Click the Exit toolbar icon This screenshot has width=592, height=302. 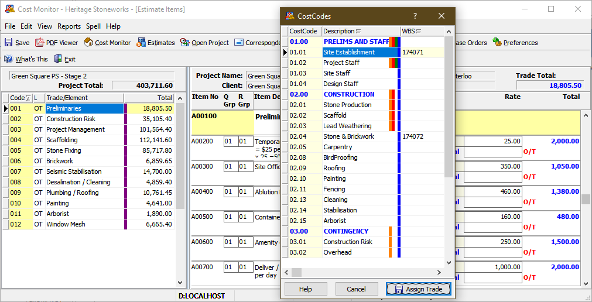point(58,59)
